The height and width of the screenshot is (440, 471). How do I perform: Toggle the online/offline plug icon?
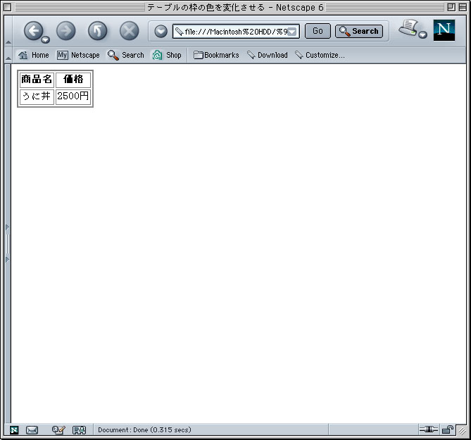click(x=428, y=429)
